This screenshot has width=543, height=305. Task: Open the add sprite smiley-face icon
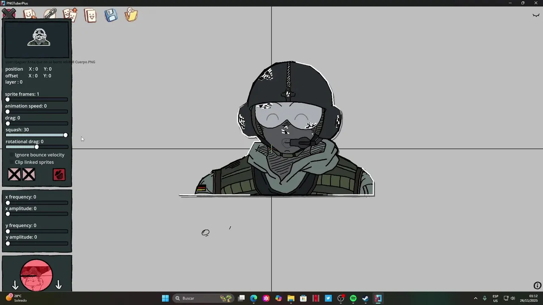[x=29, y=14]
